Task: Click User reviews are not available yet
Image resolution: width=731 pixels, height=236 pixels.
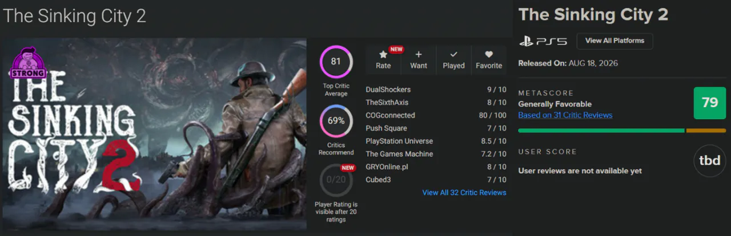Action: coord(580,171)
